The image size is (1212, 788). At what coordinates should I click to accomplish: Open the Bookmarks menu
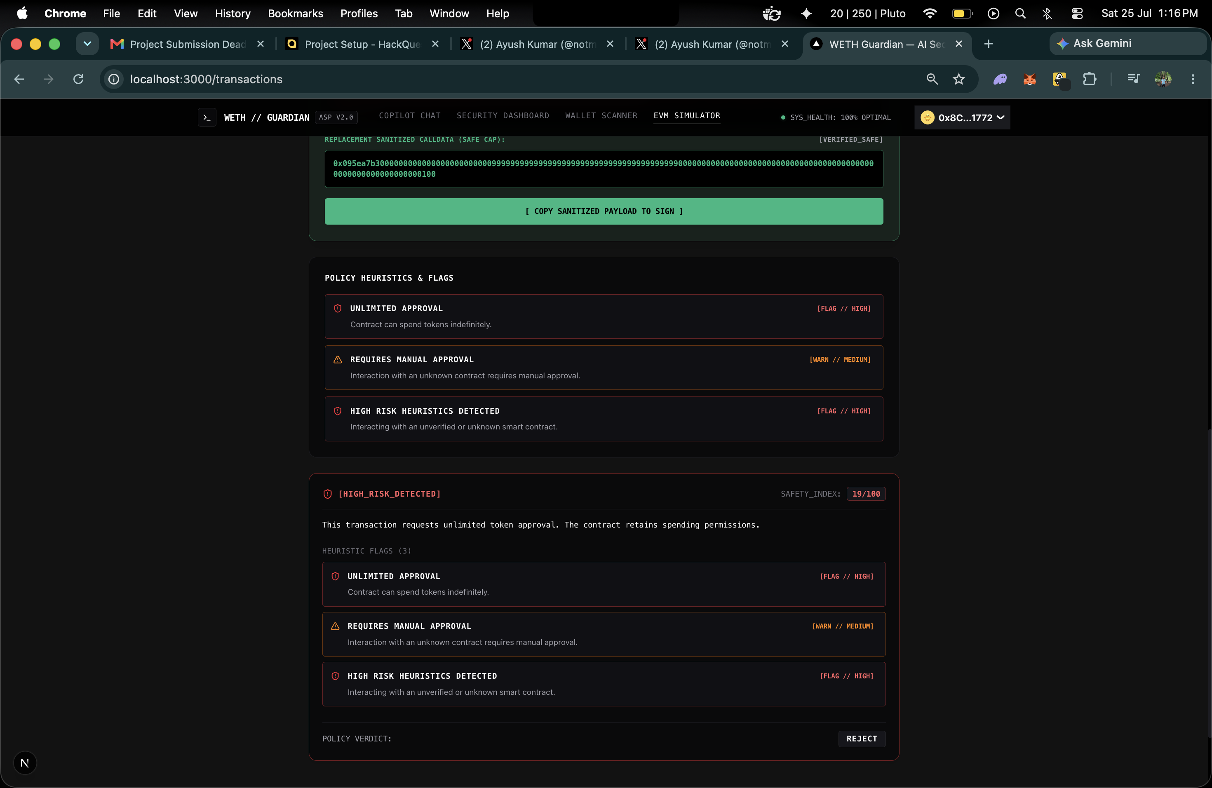[x=295, y=13]
